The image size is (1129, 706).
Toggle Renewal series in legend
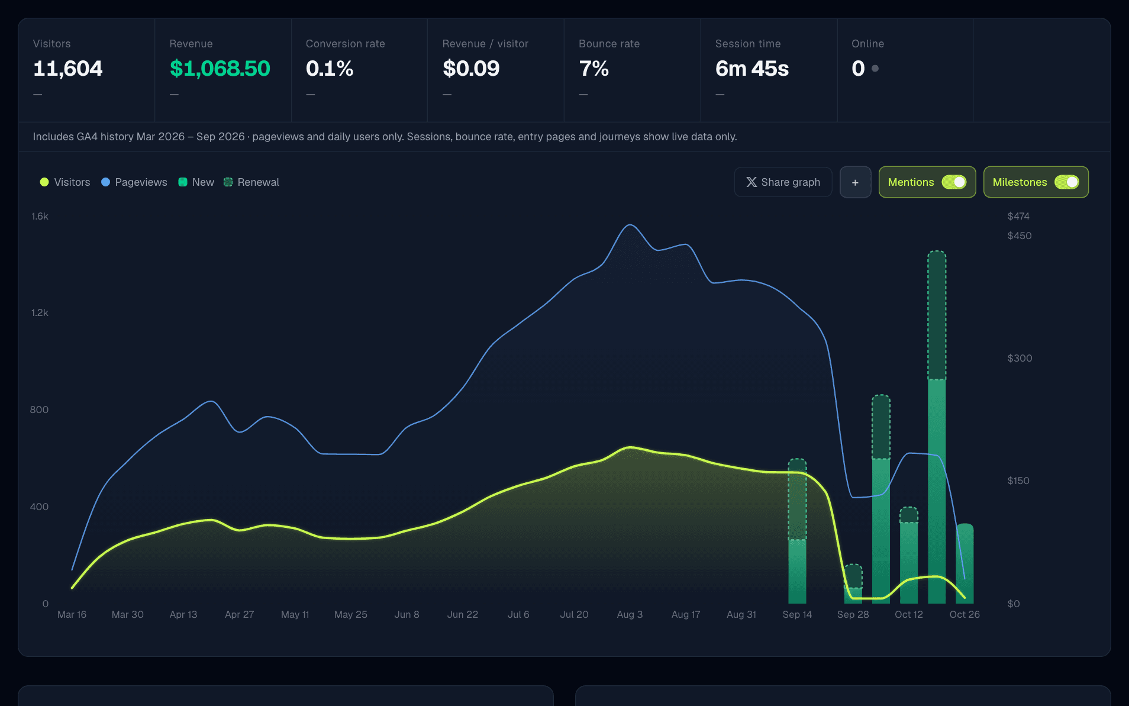(251, 182)
